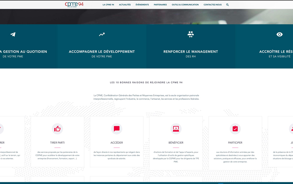Click the Tirer parti card title
The image size is (293, 184).
(x=57, y=143)
